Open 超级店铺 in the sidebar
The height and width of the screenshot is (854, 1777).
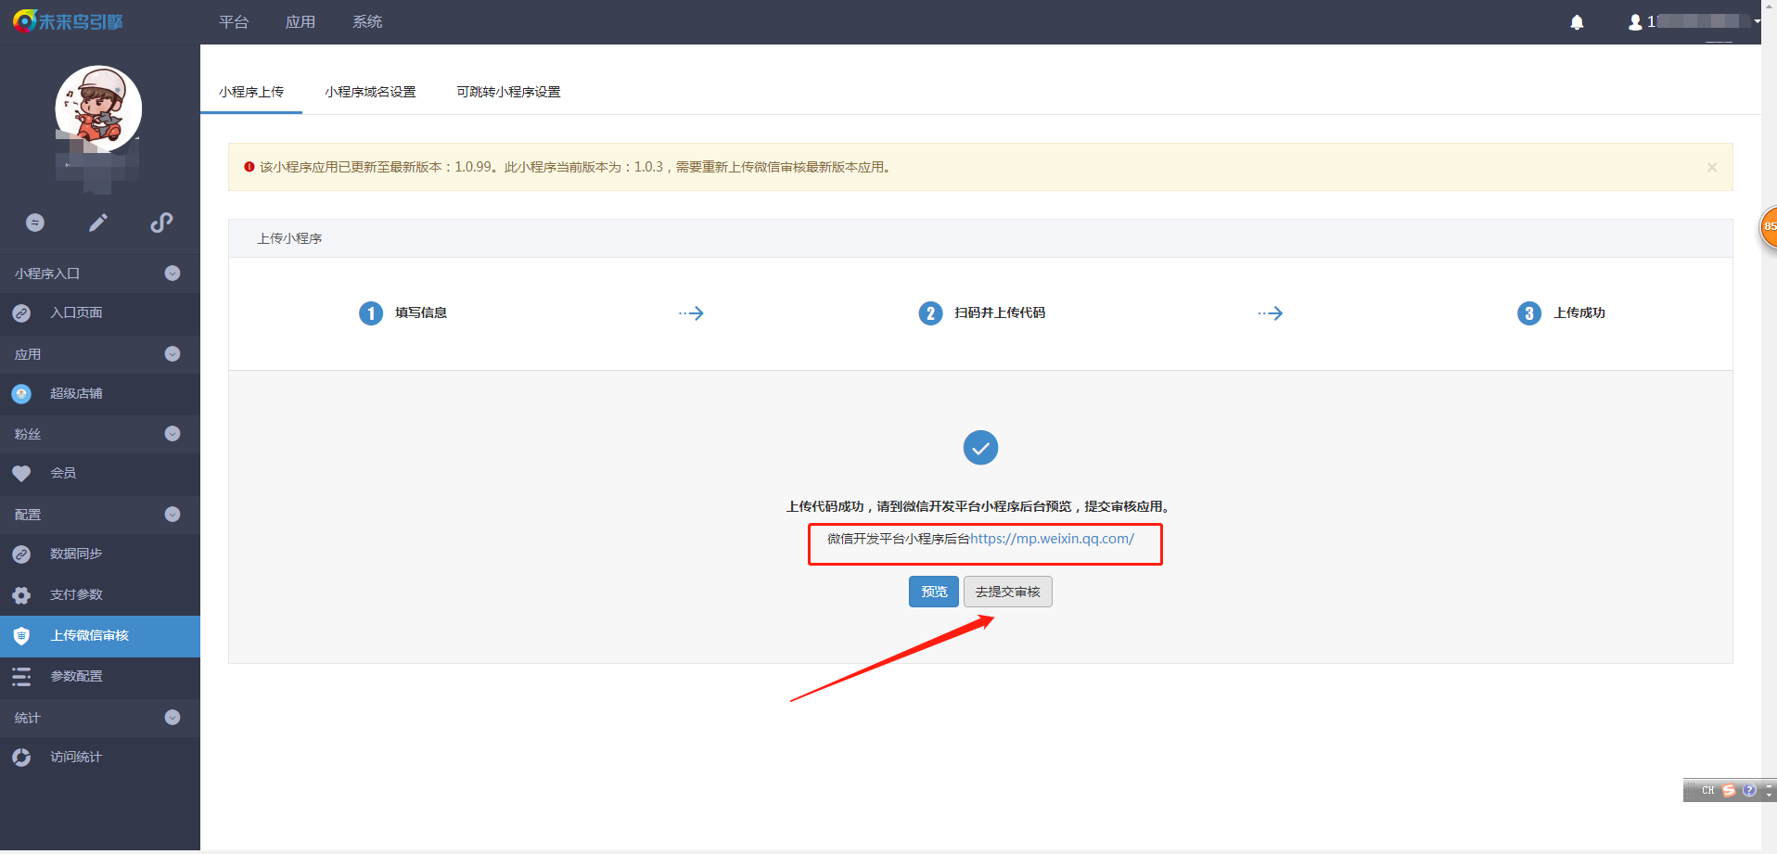(x=76, y=393)
